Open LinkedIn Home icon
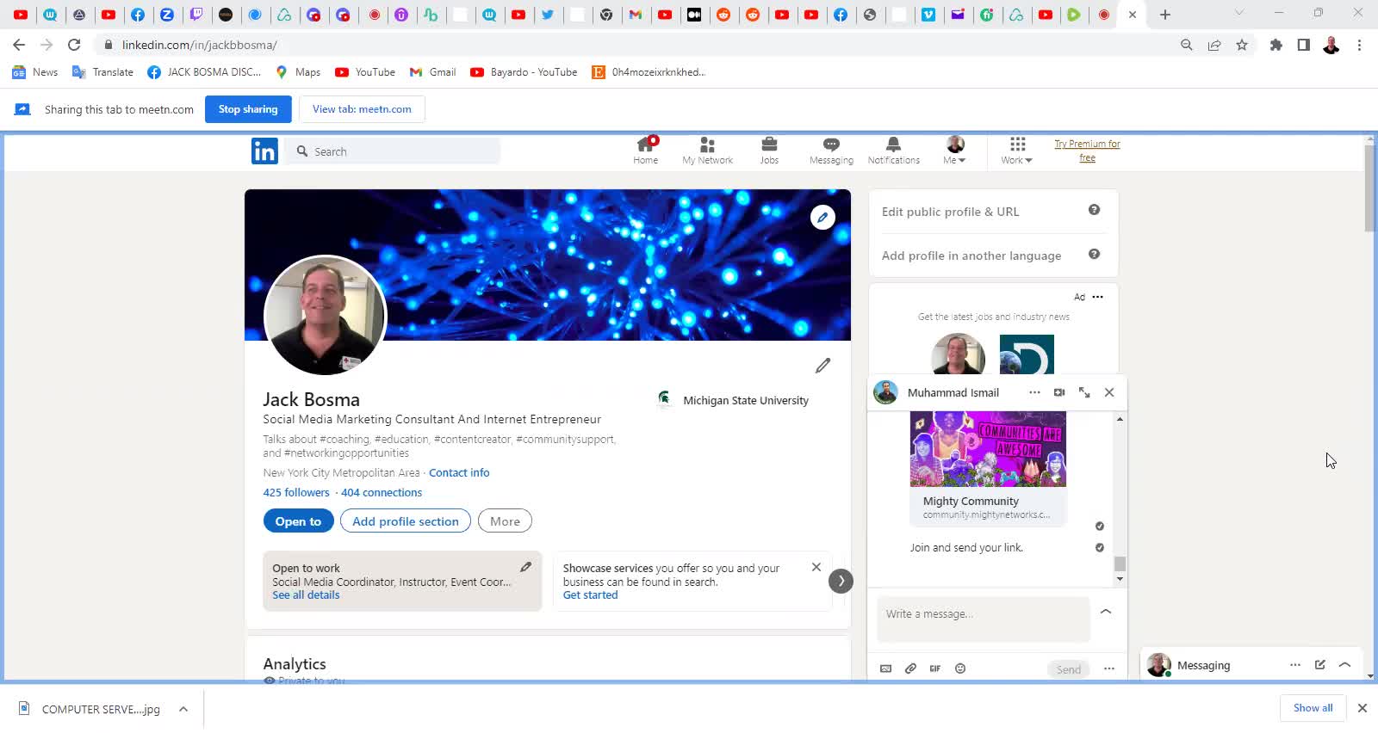 pos(645,151)
